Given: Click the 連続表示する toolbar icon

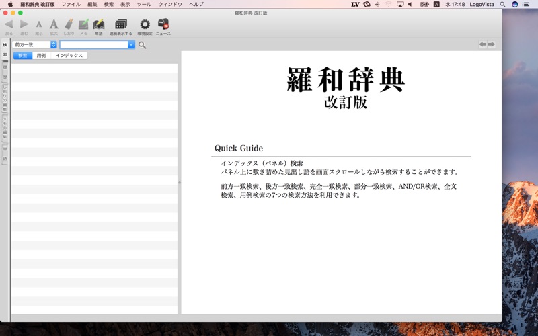Looking at the screenshot, I should (x=121, y=24).
